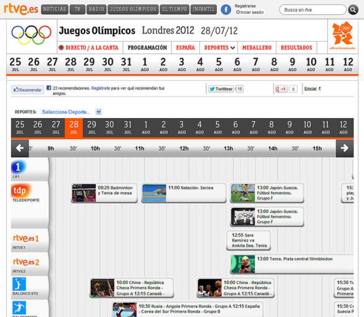Click the Twittear button
Image resolution: width=364 pixels, height=317 pixels.
tap(221, 89)
